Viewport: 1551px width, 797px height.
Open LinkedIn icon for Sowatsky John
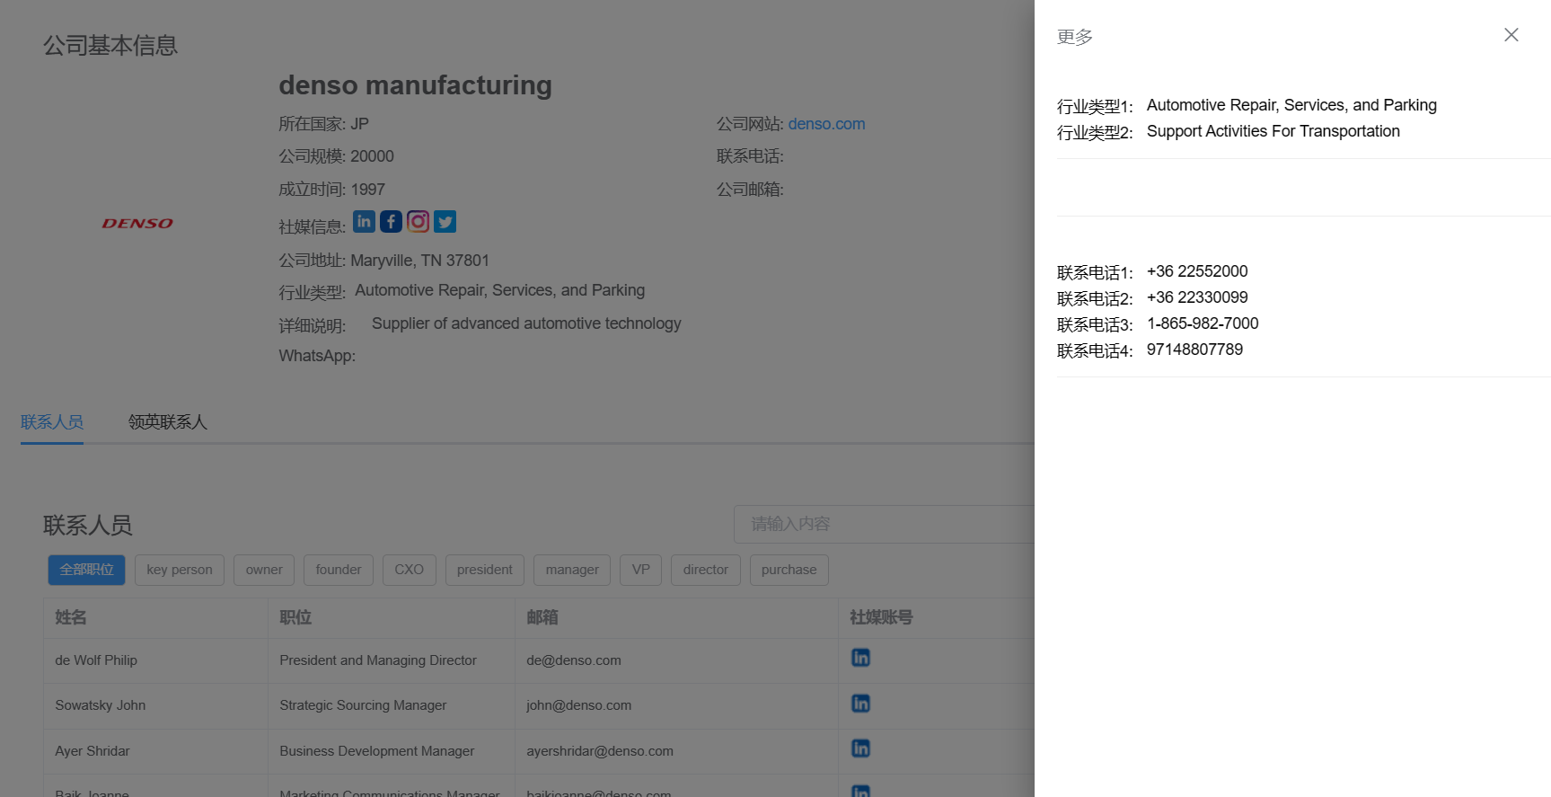860,704
